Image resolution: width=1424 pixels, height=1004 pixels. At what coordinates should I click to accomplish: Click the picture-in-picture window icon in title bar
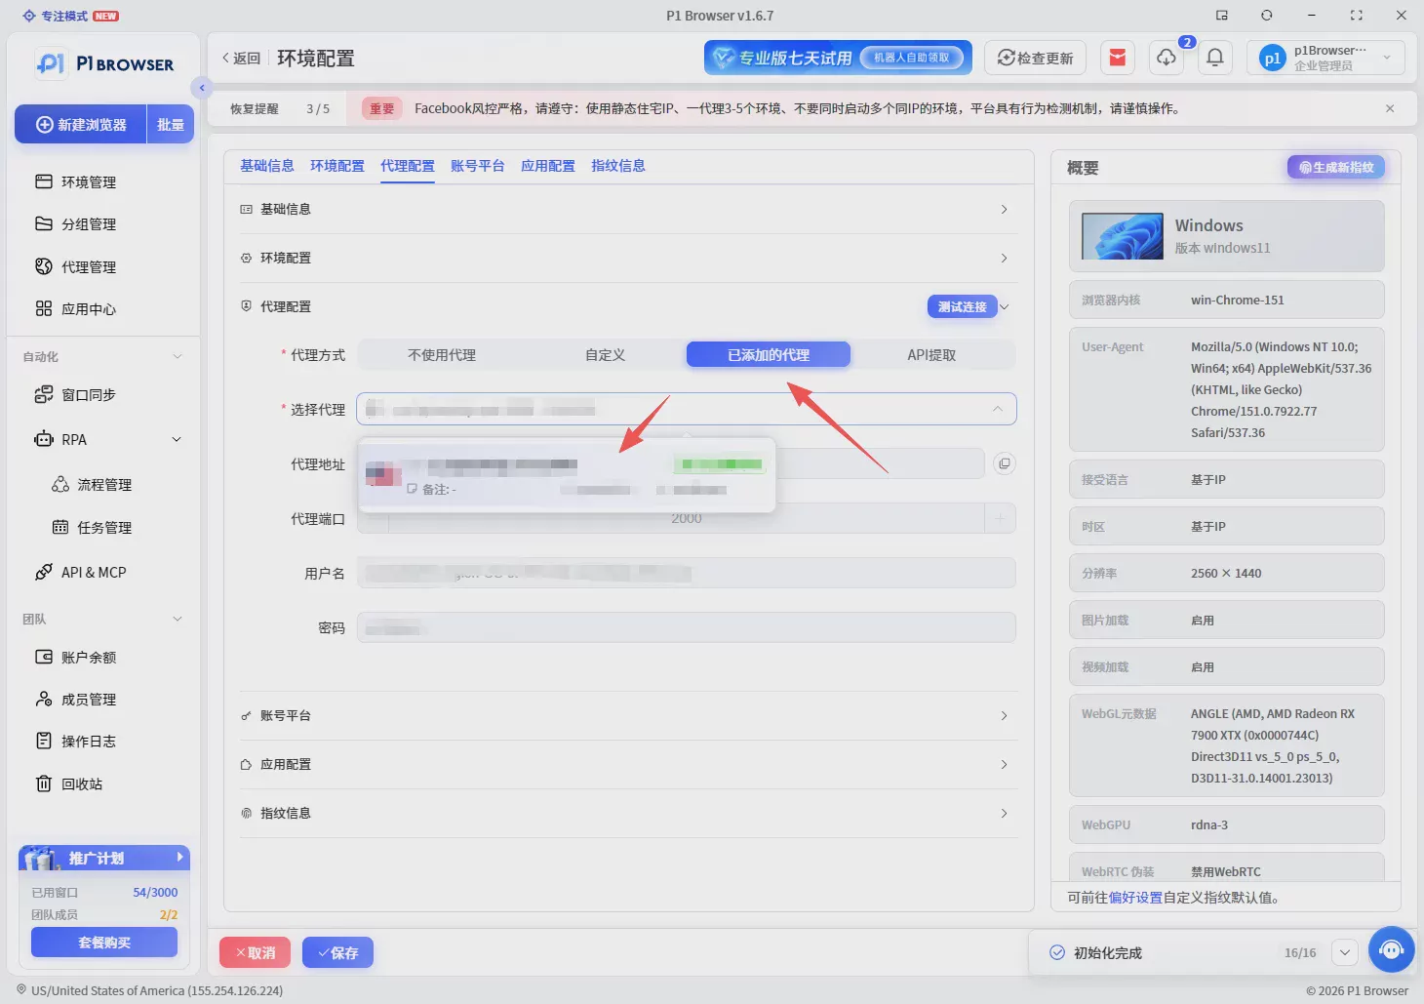[1222, 16]
